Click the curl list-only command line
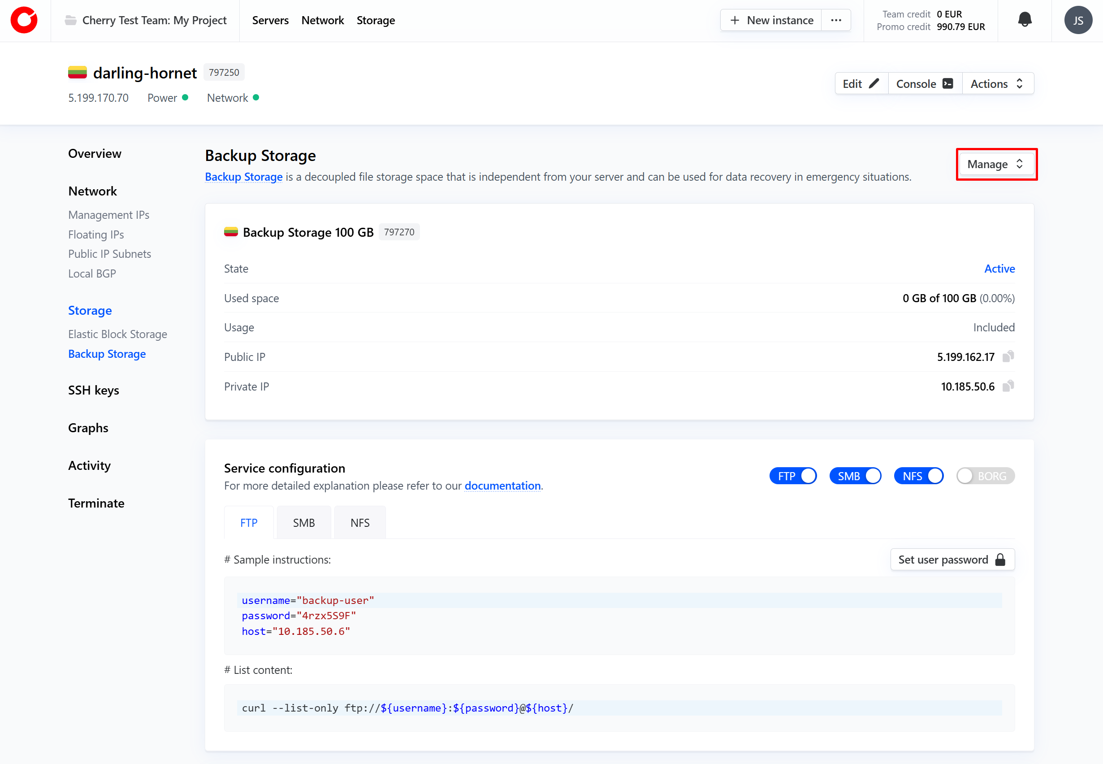Image resolution: width=1103 pixels, height=764 pixels. point(407,708)
